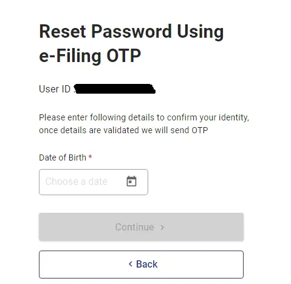Viewport: 291px width, 284px height.
Task: Click 'Please enter following details' instruction line
Action: [144, 117]
